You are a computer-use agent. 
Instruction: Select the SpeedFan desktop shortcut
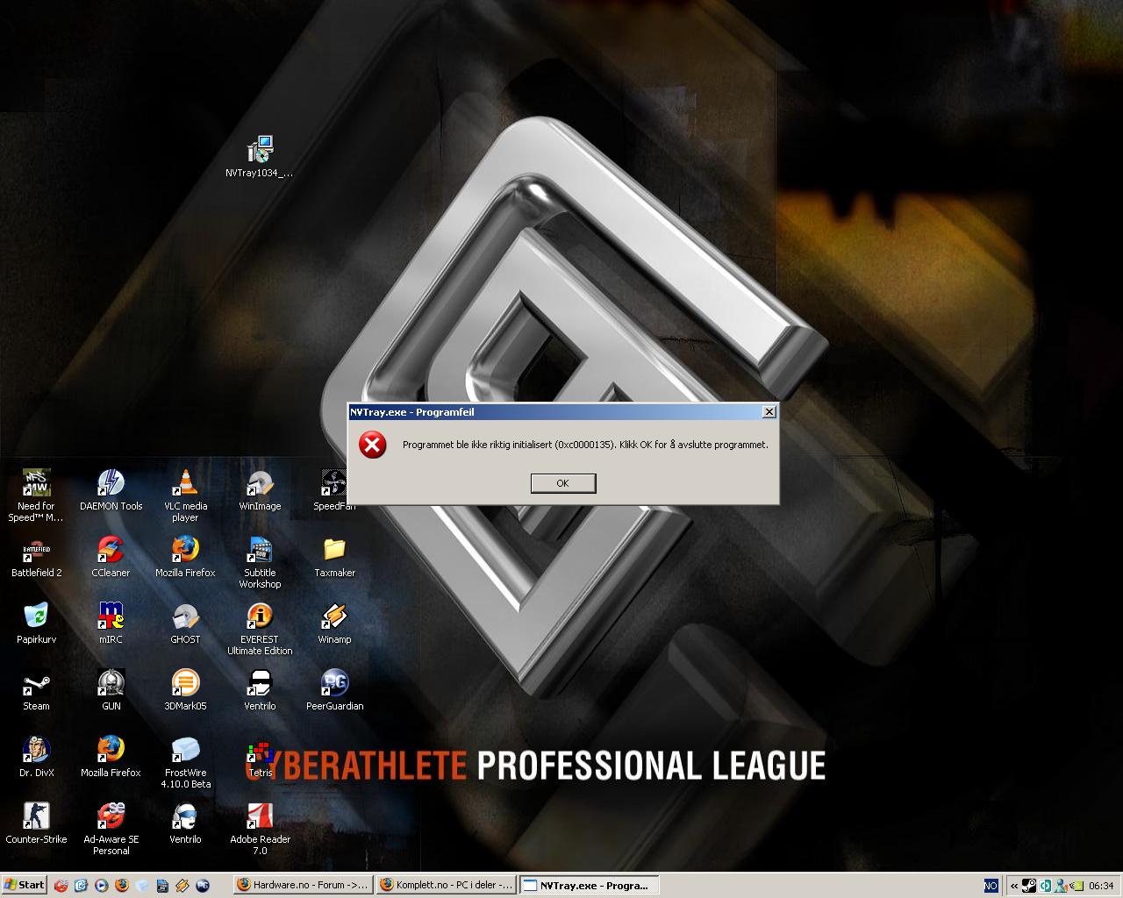(x=334, y=490)
